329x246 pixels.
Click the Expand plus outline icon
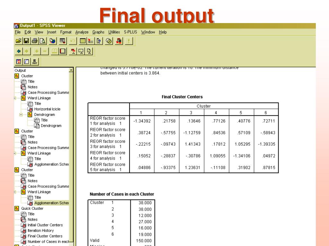click(37, 51)
